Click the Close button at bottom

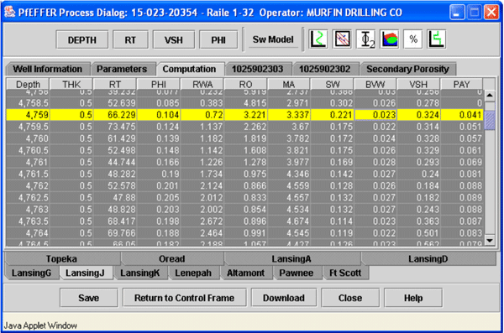pyautogui.click(x=350, y=298)
